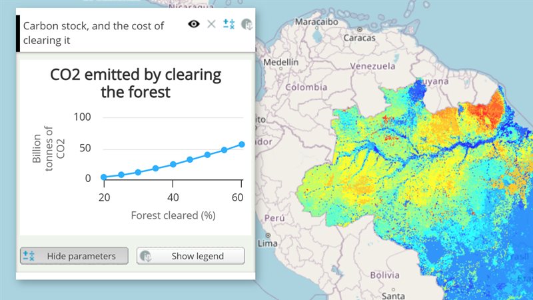Click the Maracaibo label on the map
The image size is (533, 300).
click(x=316, y=22)
